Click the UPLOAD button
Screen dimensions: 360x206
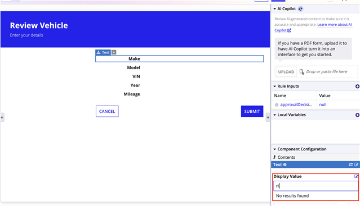pos(286,72)
